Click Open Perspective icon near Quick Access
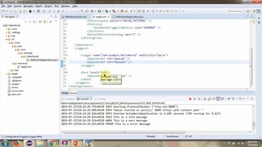 (248, 11)
